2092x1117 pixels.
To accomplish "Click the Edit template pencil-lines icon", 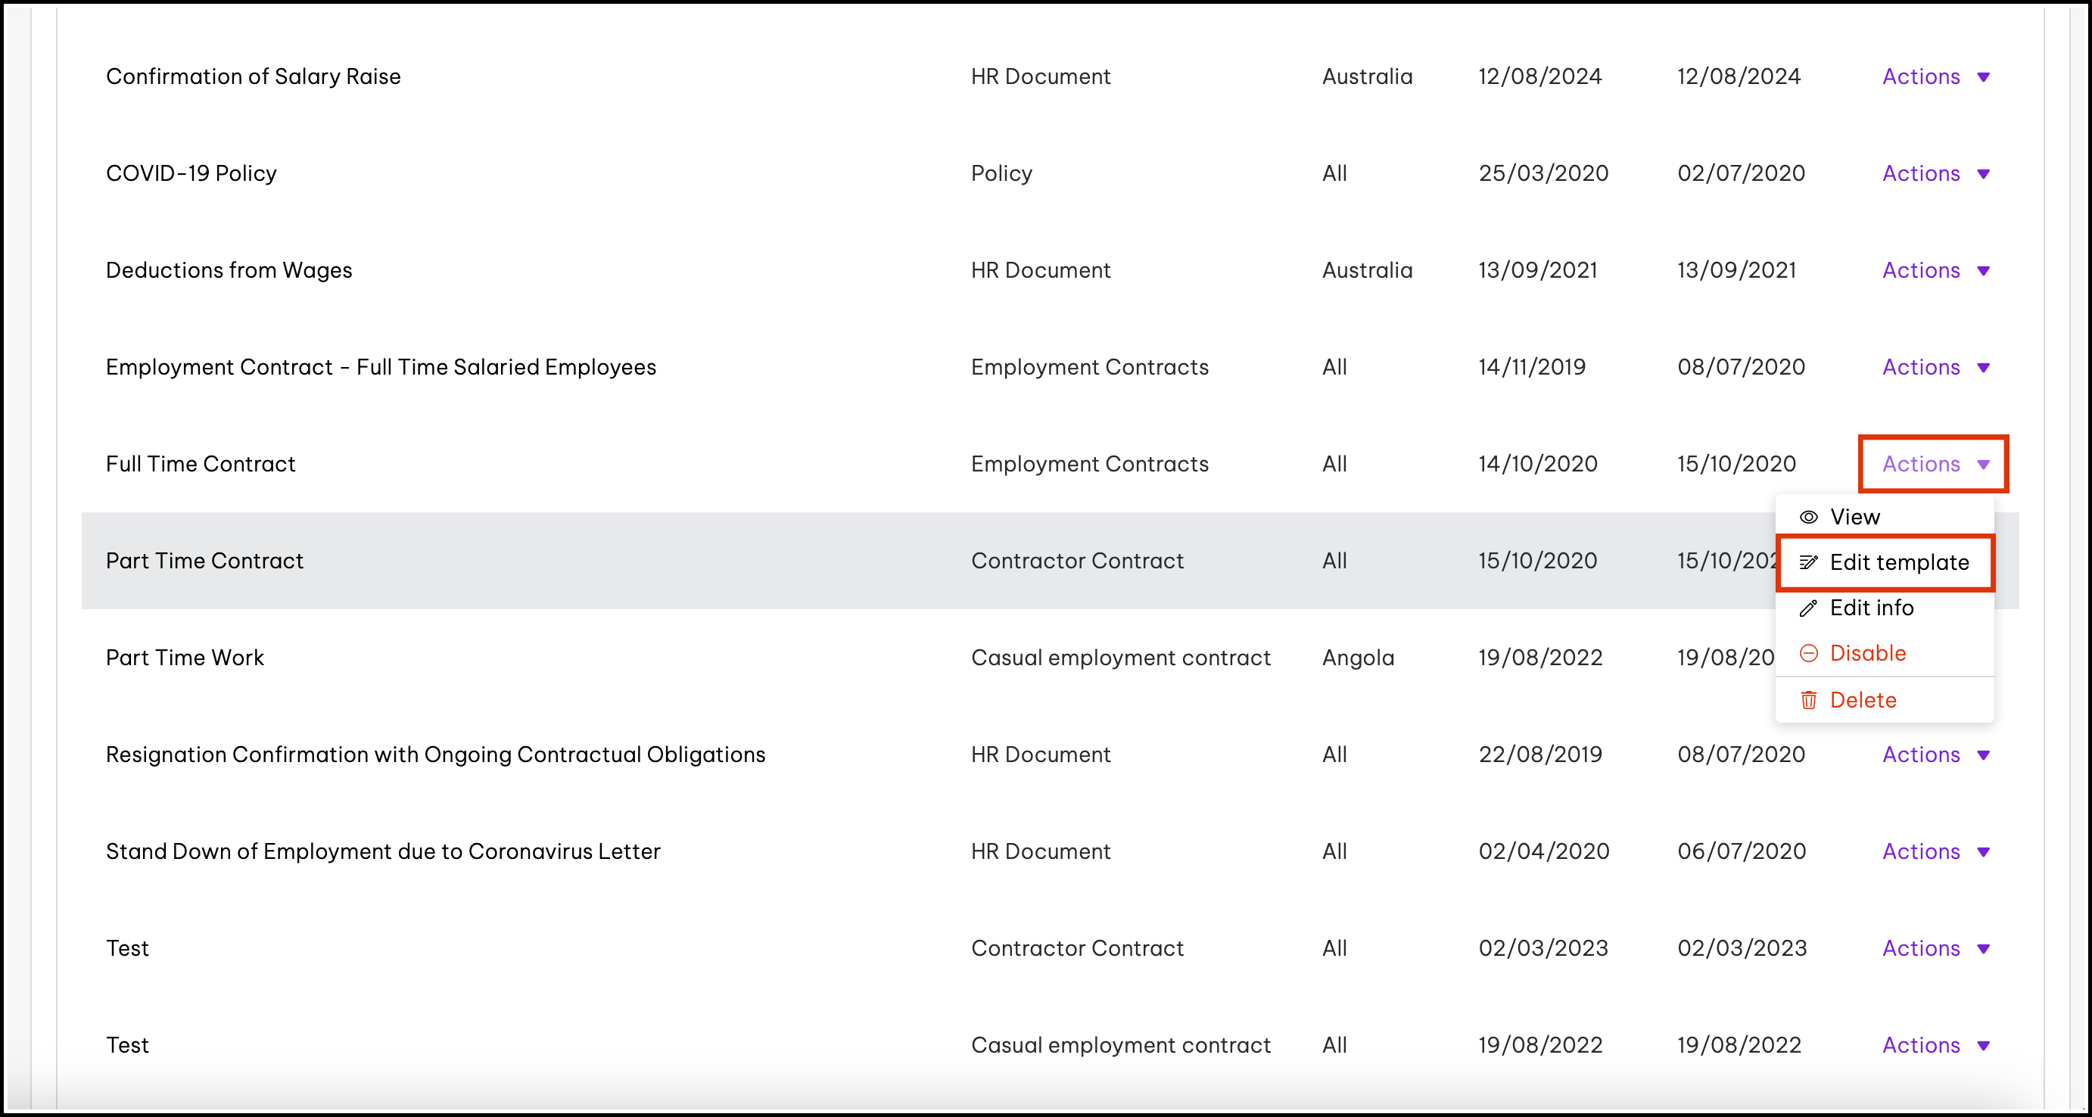I will click(x=1809, y=562).
